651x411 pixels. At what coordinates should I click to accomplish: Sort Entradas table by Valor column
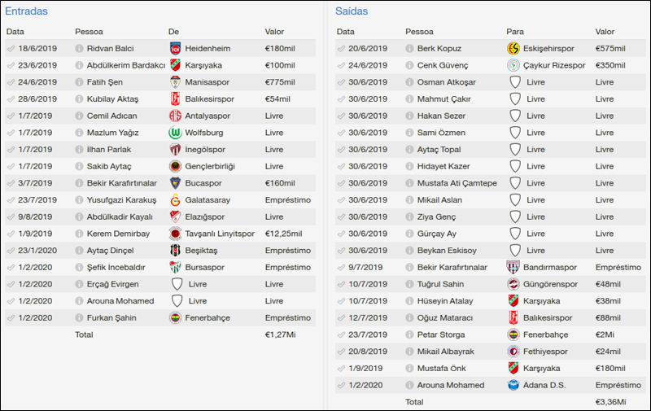tap(274, 32)
